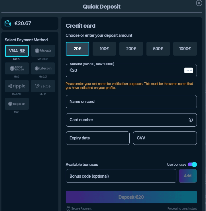Viewport: 206px width, 211px height.
Task: Click the Min 20 label under Visa
Action: (17, 59)
